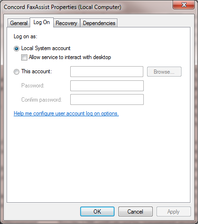Click the Browse... button
This screenshot has height=224, width=198.
[164, 72]
